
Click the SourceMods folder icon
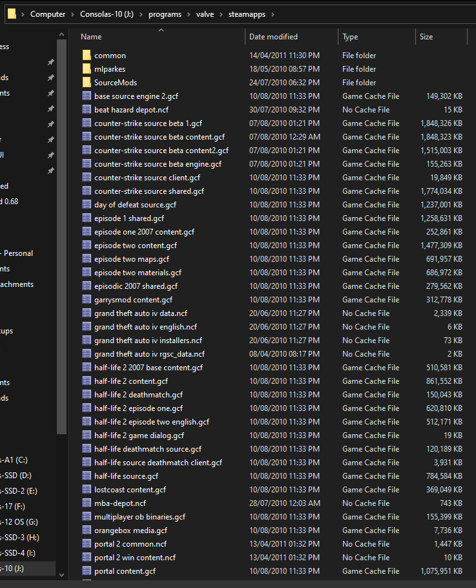[87, 83]
